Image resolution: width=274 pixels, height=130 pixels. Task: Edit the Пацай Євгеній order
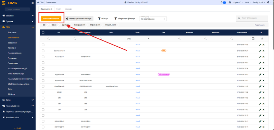pos(260,86)
